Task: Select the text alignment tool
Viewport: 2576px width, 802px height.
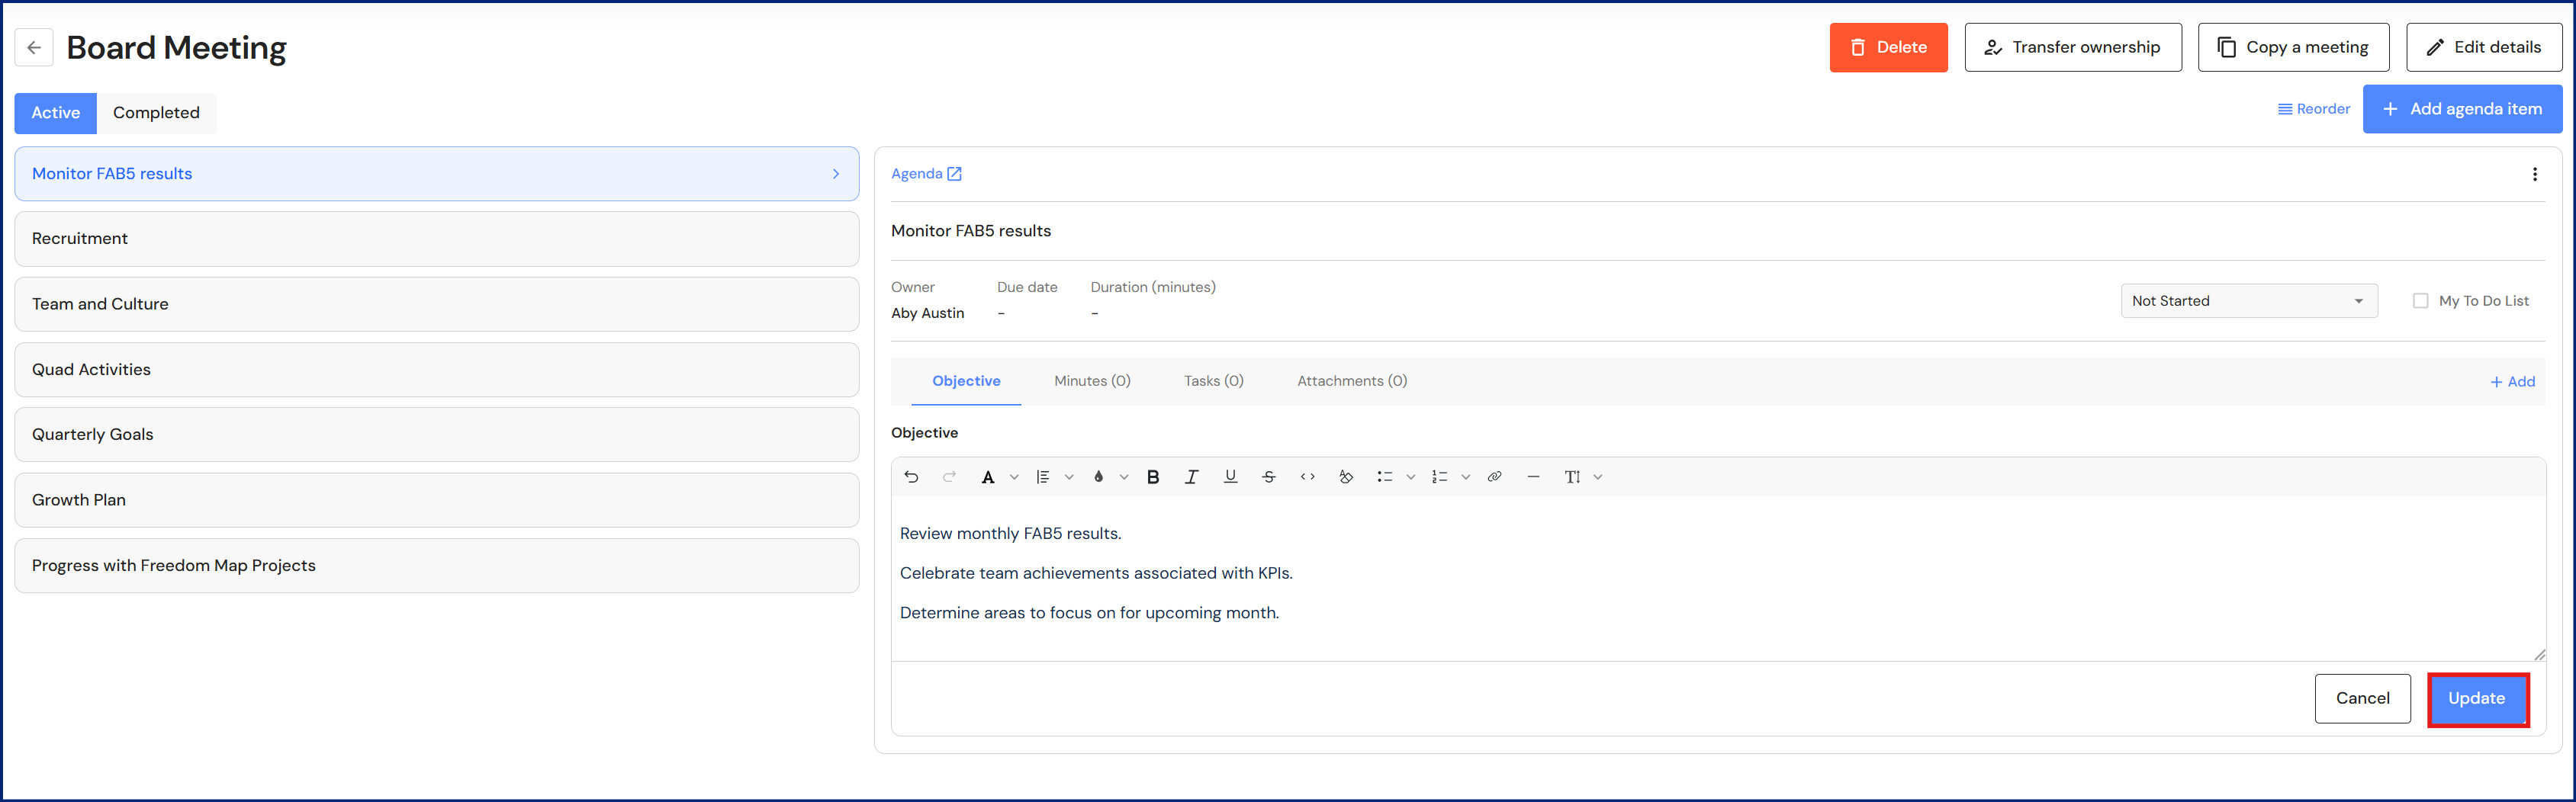Action: click(1043, 477)
